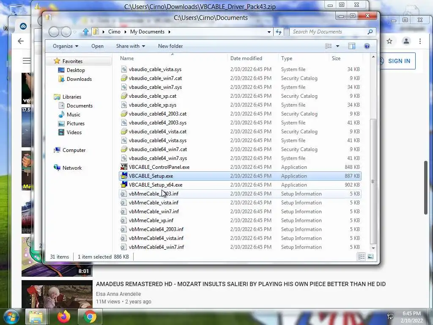The image size is (433, 325).
Task: Launch Firefox from the taskbar
Action: pyautogui.click(x=63, y=317)
